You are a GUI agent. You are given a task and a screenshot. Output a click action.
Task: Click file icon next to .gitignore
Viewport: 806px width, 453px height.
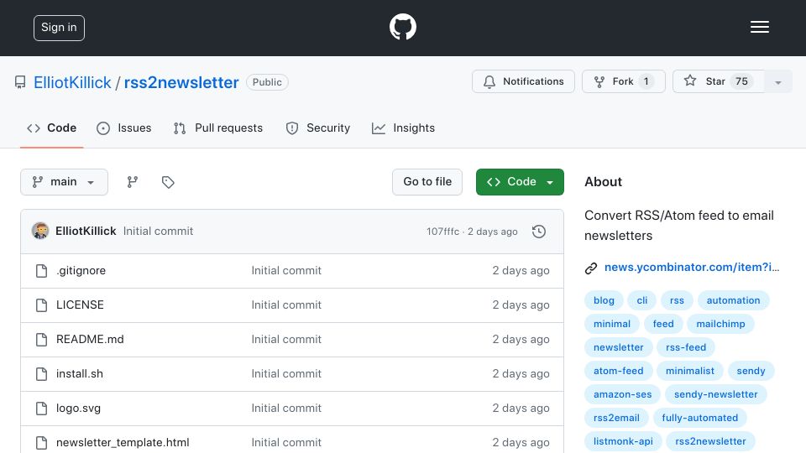tap(42, 271)
